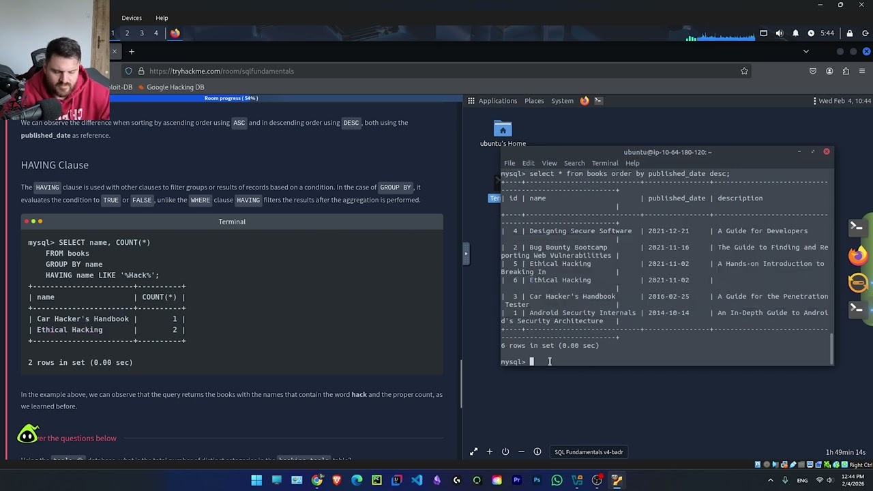Open WhatsApp from the Windows taskbar
This screenshot has width=873, height=491.
coord(557,480)
